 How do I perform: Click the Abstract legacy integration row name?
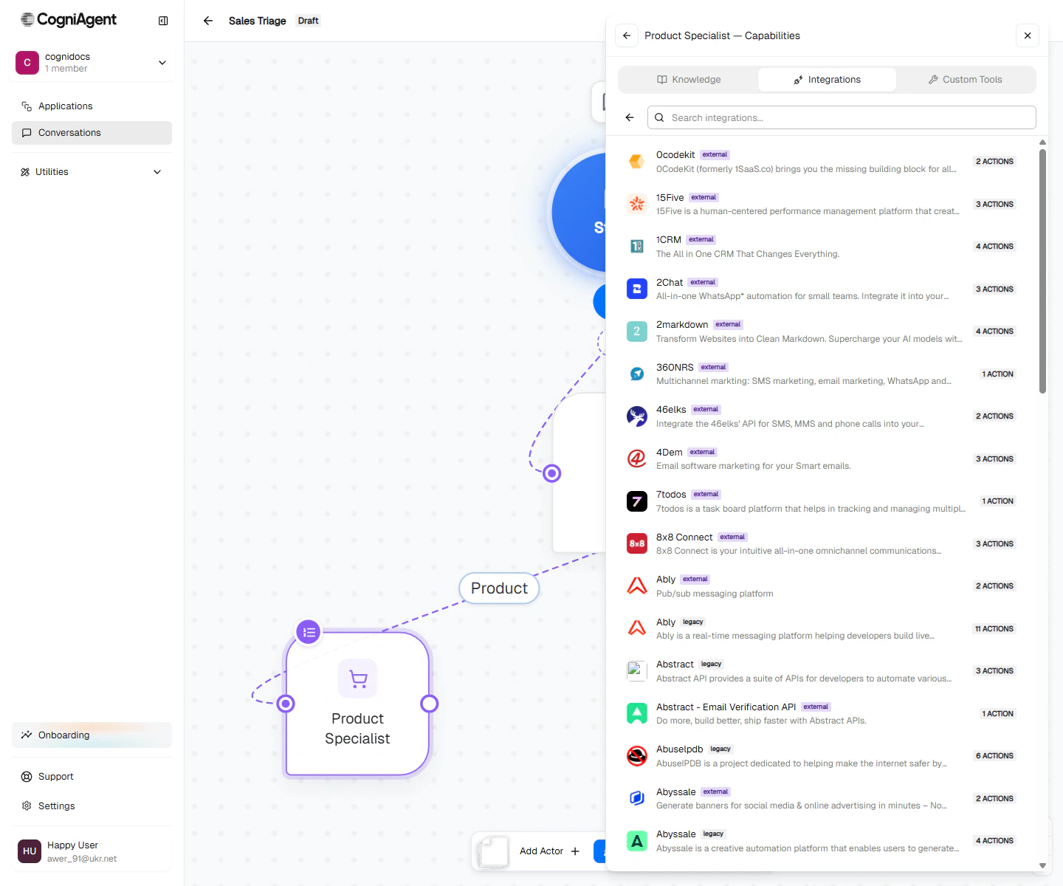coord(675,664)
